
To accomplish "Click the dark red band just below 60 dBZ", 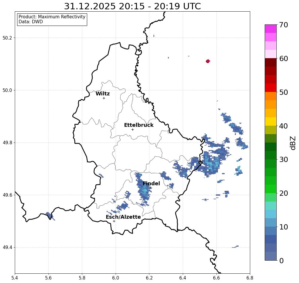I will pyautogui.click(x=271, y=63).
